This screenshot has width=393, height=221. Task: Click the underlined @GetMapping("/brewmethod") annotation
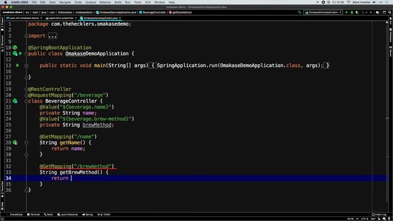click(76, 166)
